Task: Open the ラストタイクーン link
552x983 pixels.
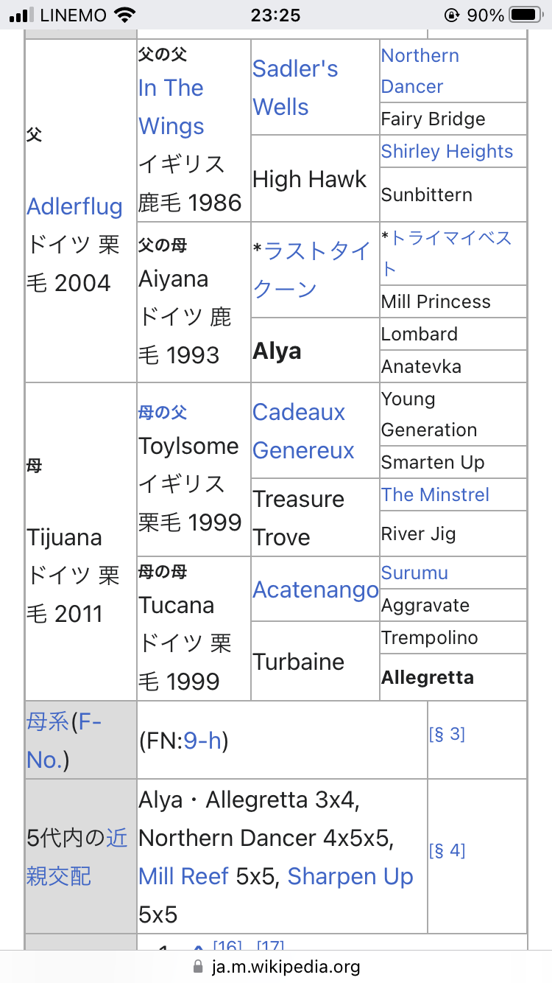Action: (x=313, y=270)
